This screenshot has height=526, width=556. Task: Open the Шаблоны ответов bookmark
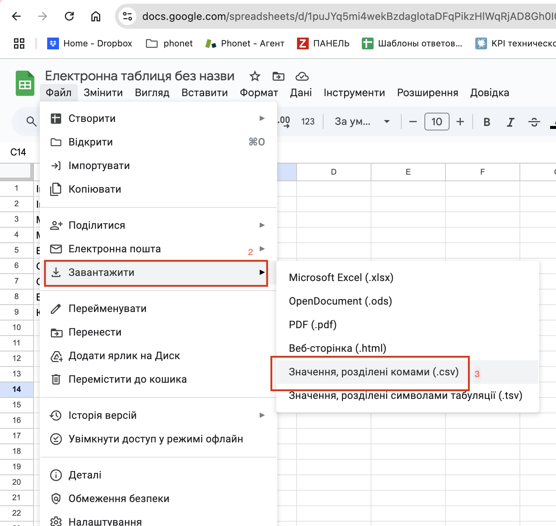point(412,43)
